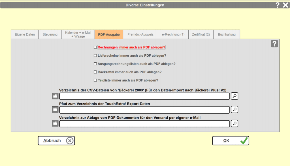The image size is (290, 166).
Task: Toggle 'Lieferscheine immer auch als PDF ablegen' checkbox
Action: (x=95, y=56)
